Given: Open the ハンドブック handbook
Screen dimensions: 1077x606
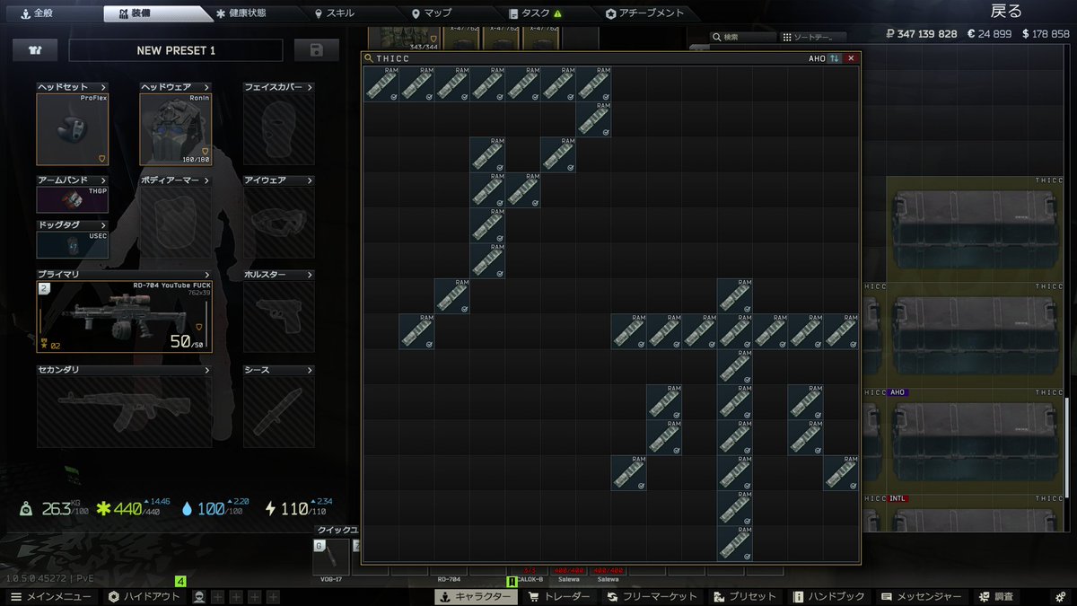Looking at the screenshot, I should tap(829, 596).
